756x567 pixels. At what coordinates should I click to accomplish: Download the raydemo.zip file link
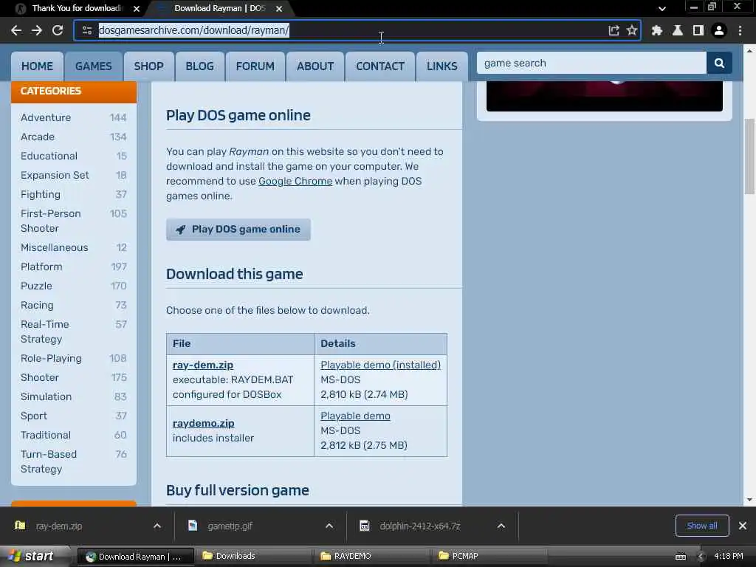[x=204, y=423]
